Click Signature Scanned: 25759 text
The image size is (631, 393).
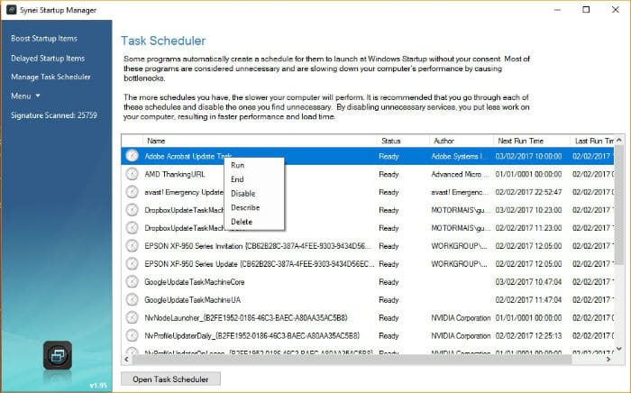pyautogui.click(x=54, y=115)
